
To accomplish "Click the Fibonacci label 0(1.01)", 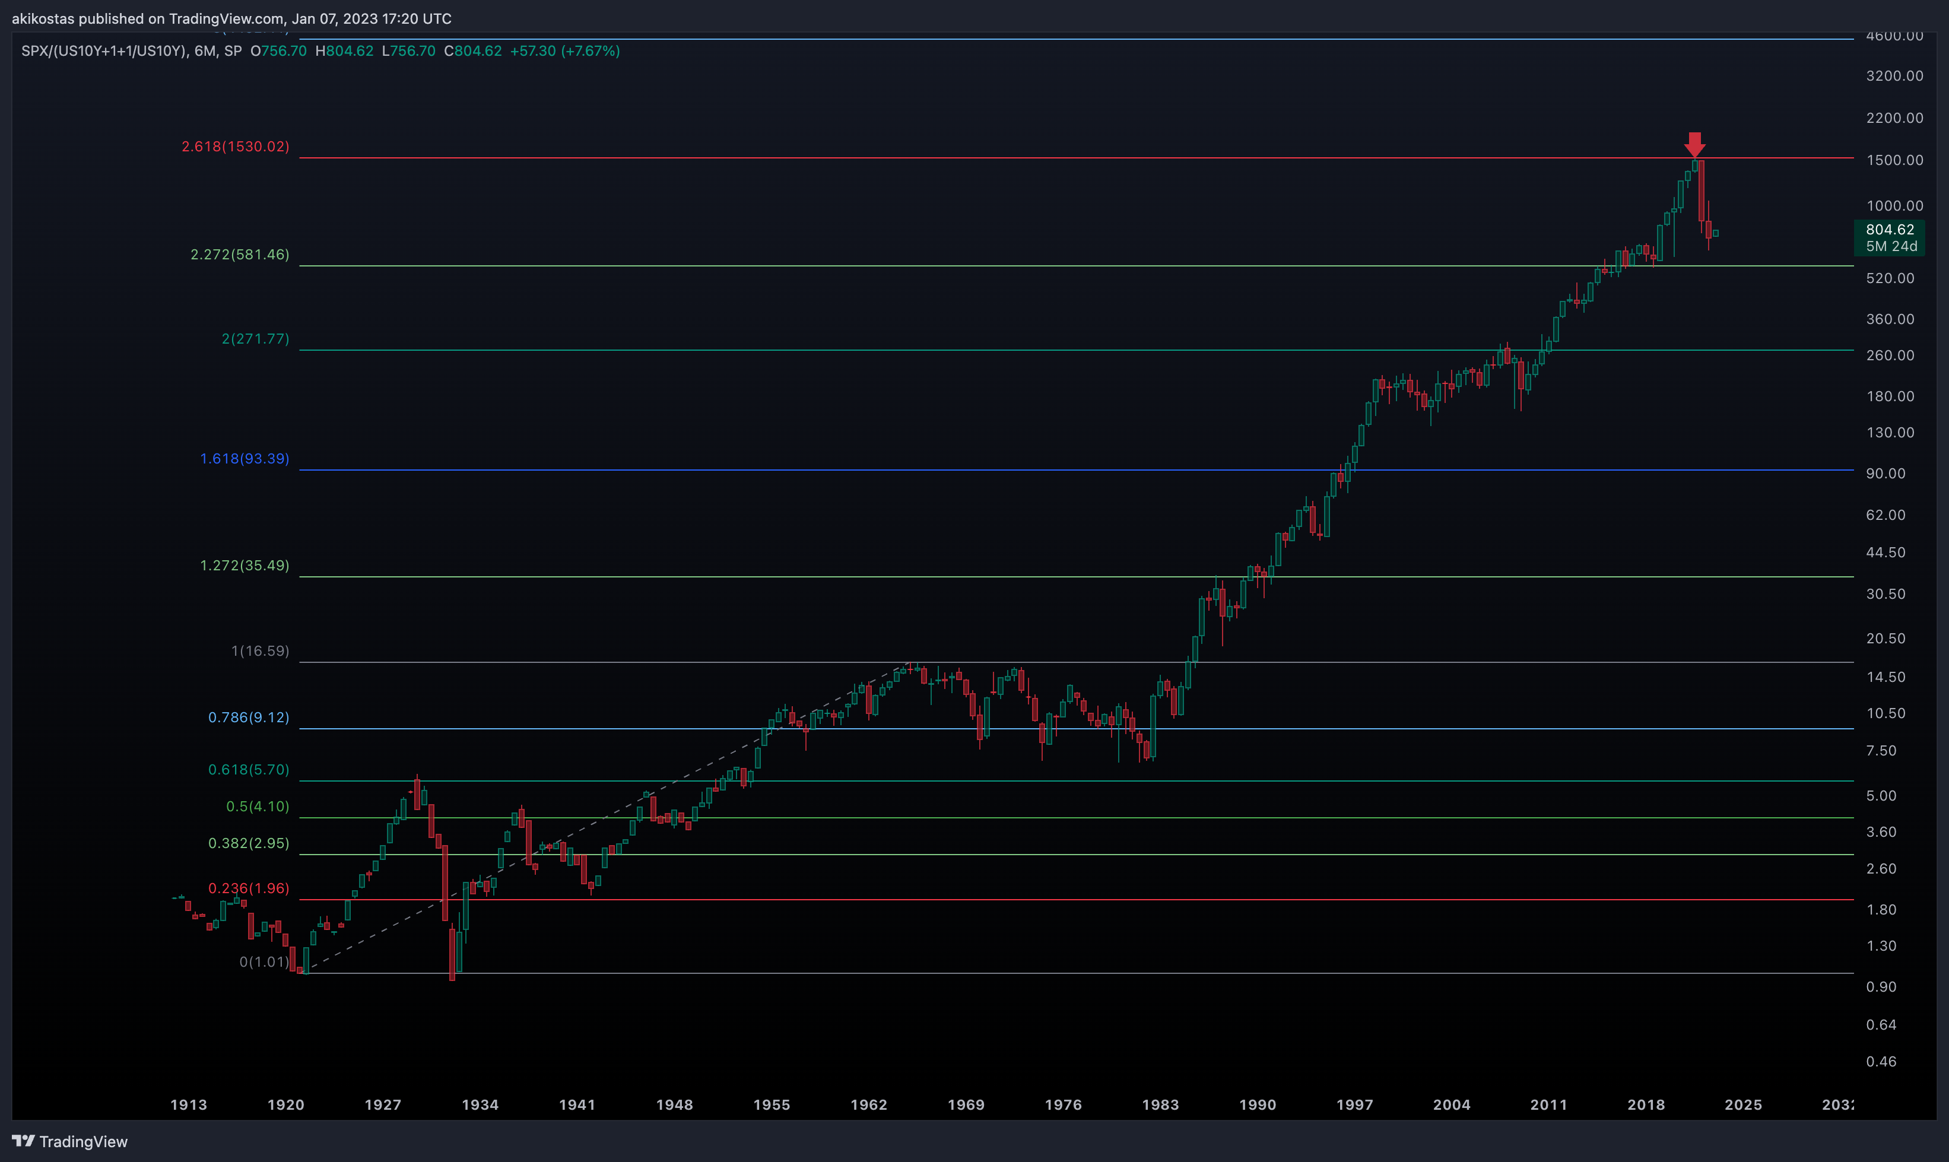I will click(264, 963).
